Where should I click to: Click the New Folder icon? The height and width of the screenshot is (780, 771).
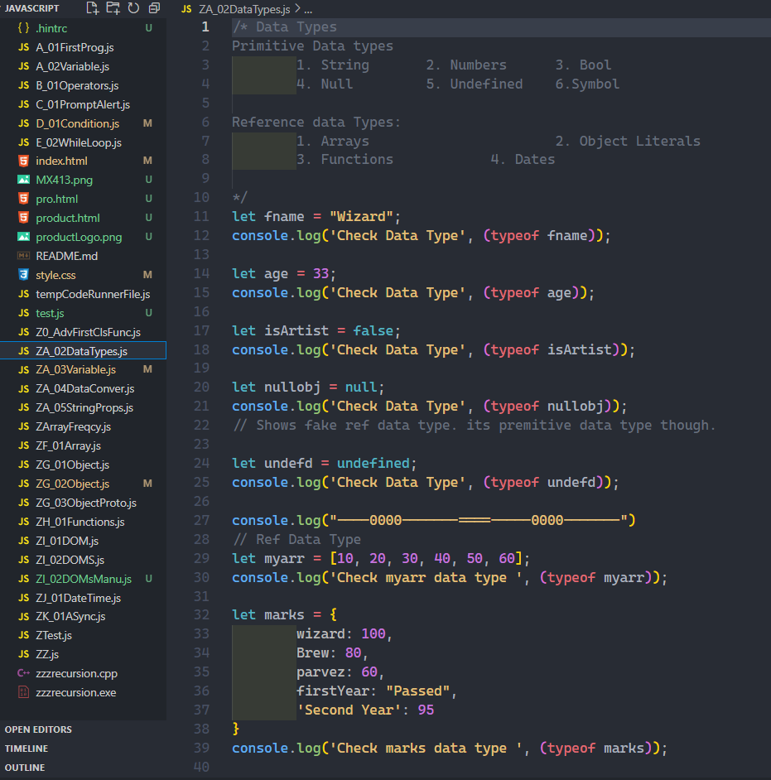pyautogui.click(x=113, y=8)
